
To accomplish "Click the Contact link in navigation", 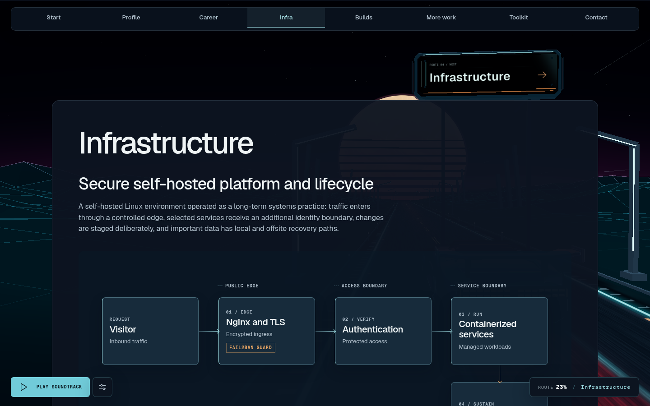I will tap(596, 18).
